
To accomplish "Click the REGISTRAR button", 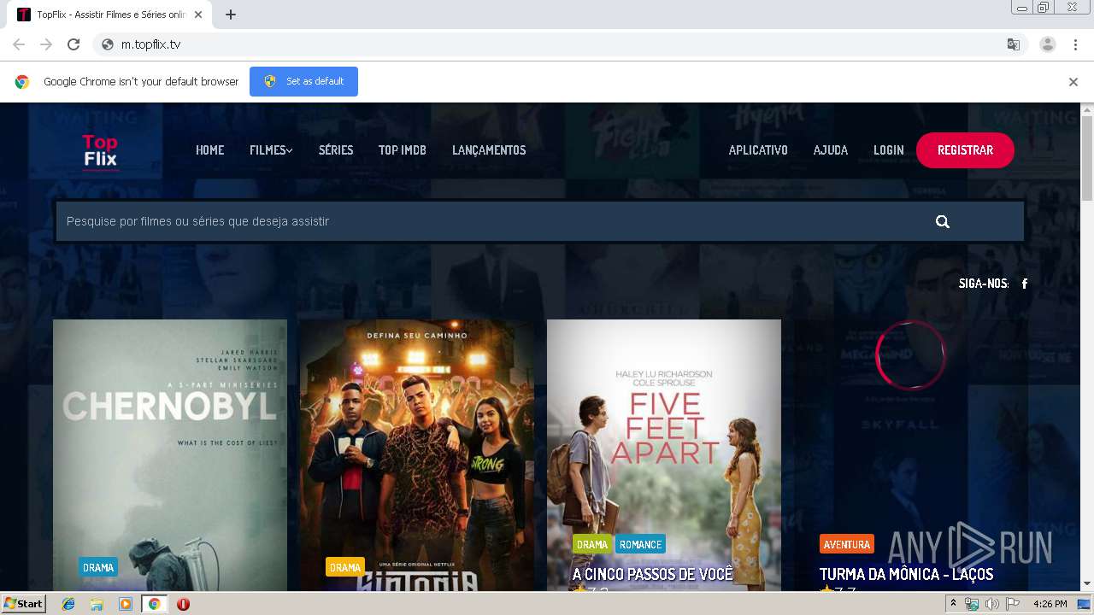I will [x=965, y=150].
